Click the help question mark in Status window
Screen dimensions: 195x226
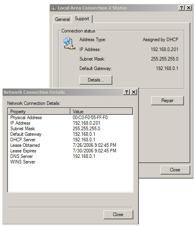tap(182, 8)
